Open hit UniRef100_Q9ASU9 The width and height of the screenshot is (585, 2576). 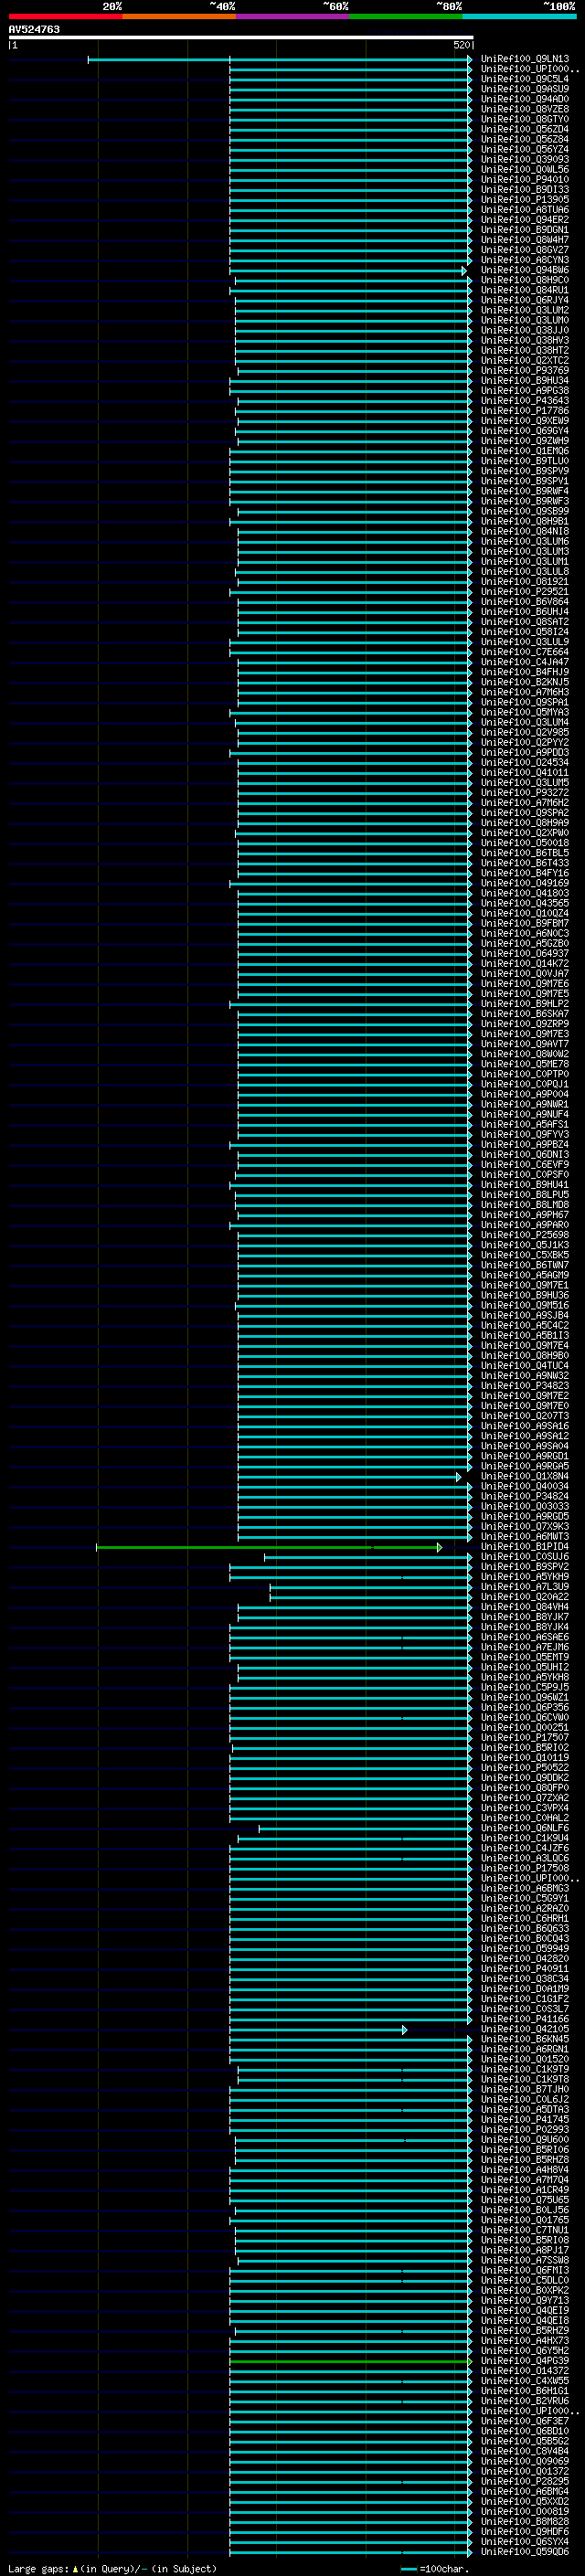[x=525, y=89]
